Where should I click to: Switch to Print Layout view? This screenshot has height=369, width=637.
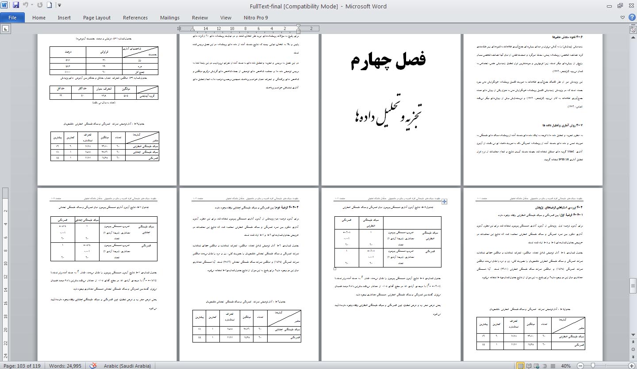pyautogui.click(x=521, y=366)
